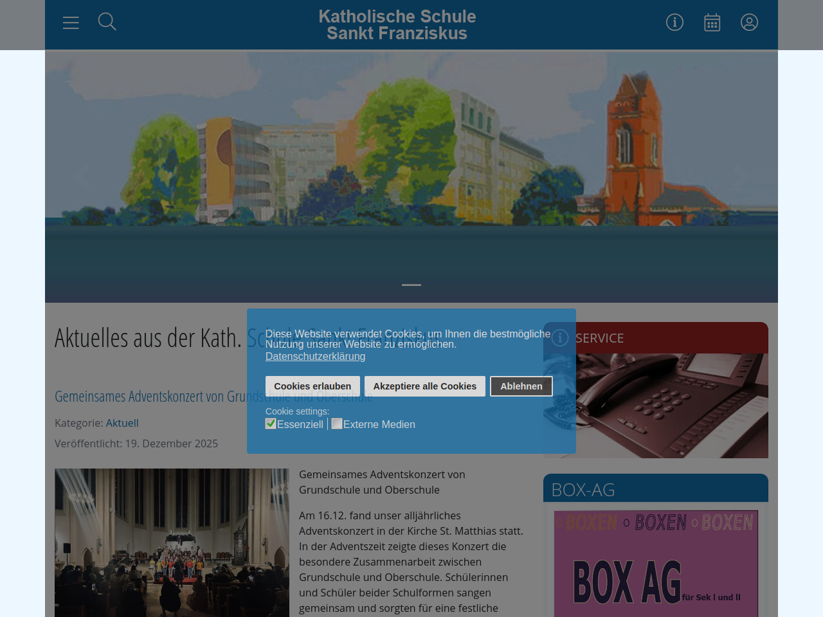
Task: Click the Katholische Schule Sankt Franziskus title
Action: [x=397, y=25]
